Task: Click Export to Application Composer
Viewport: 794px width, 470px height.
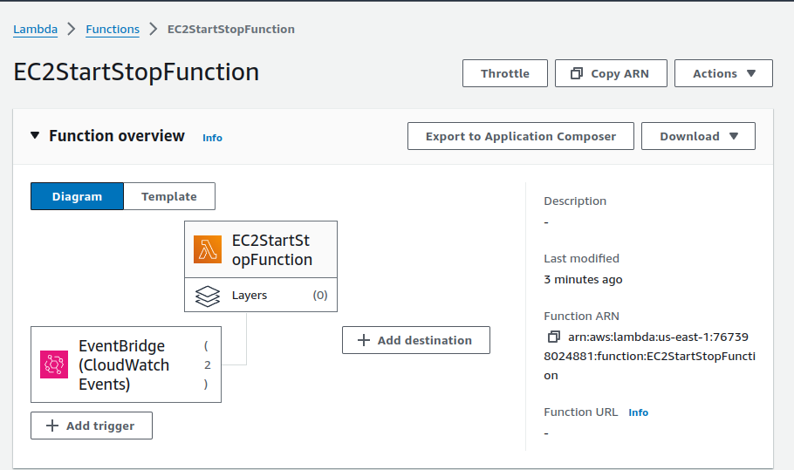Action: click(x=520, y=136)
